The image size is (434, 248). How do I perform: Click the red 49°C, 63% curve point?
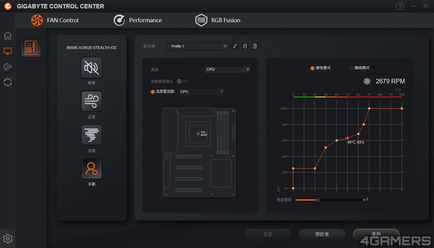click(x=347, y=138)
